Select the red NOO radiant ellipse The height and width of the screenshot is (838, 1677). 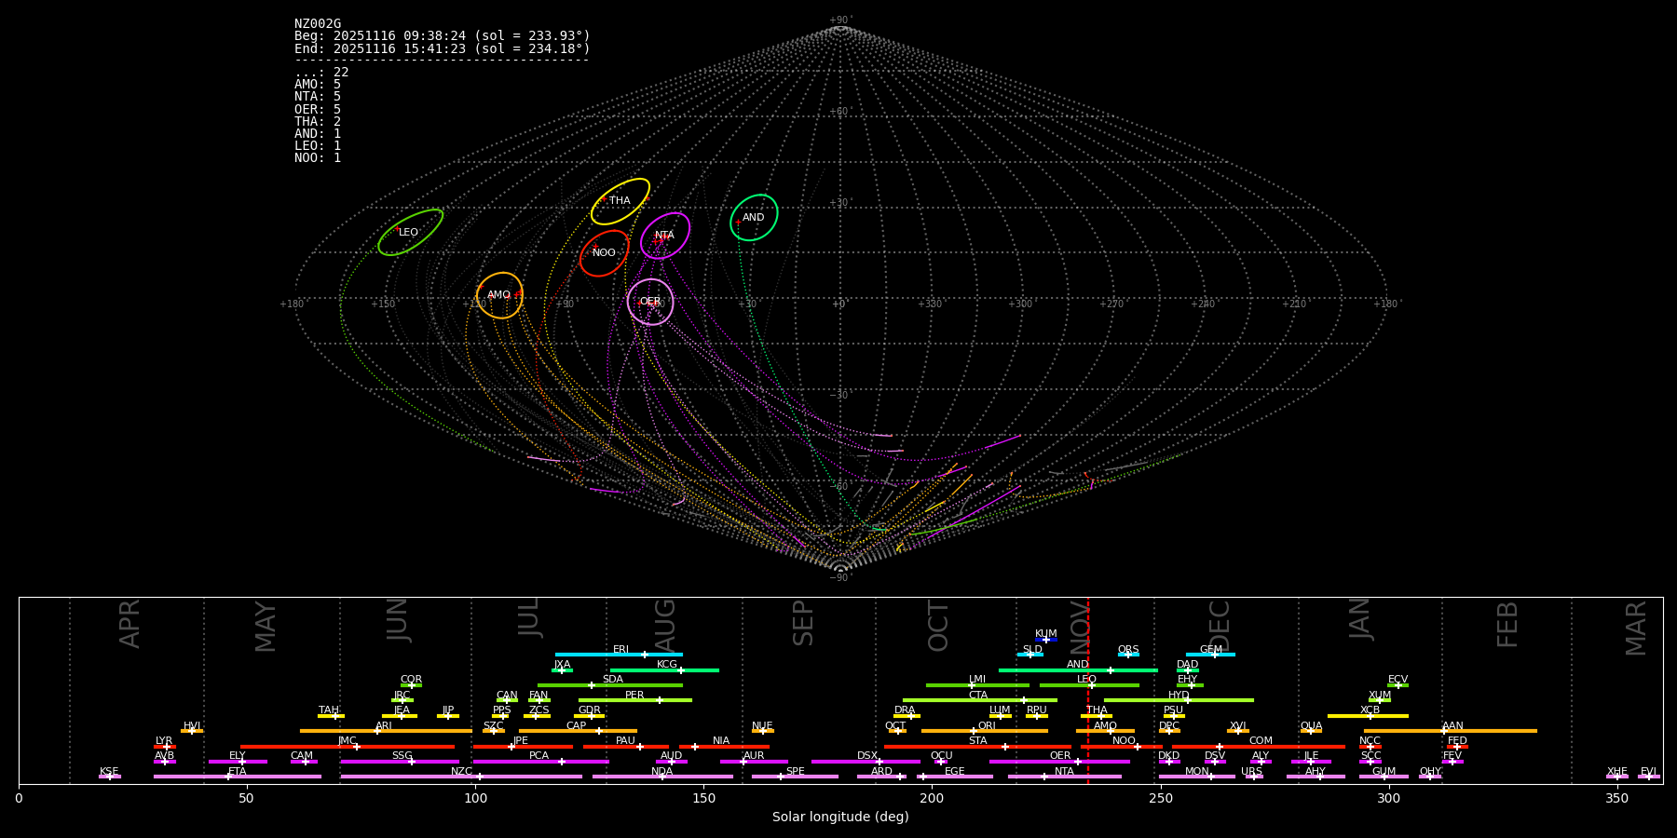click(x=604, y=253)
